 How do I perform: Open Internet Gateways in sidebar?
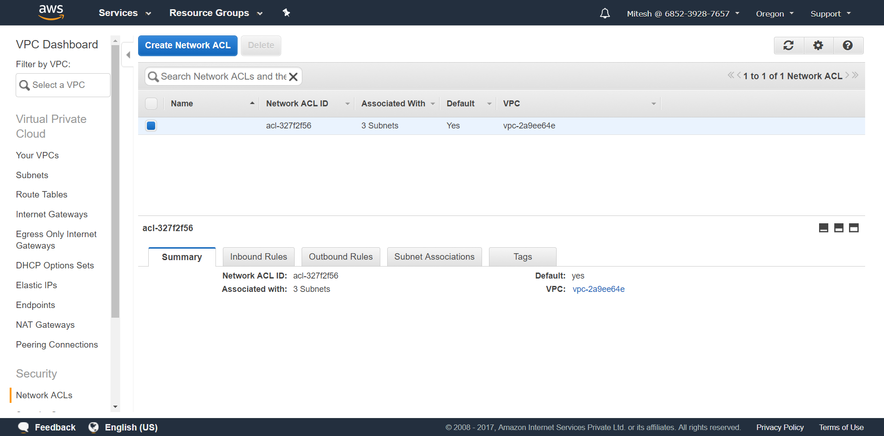click(x=52, y=215)
